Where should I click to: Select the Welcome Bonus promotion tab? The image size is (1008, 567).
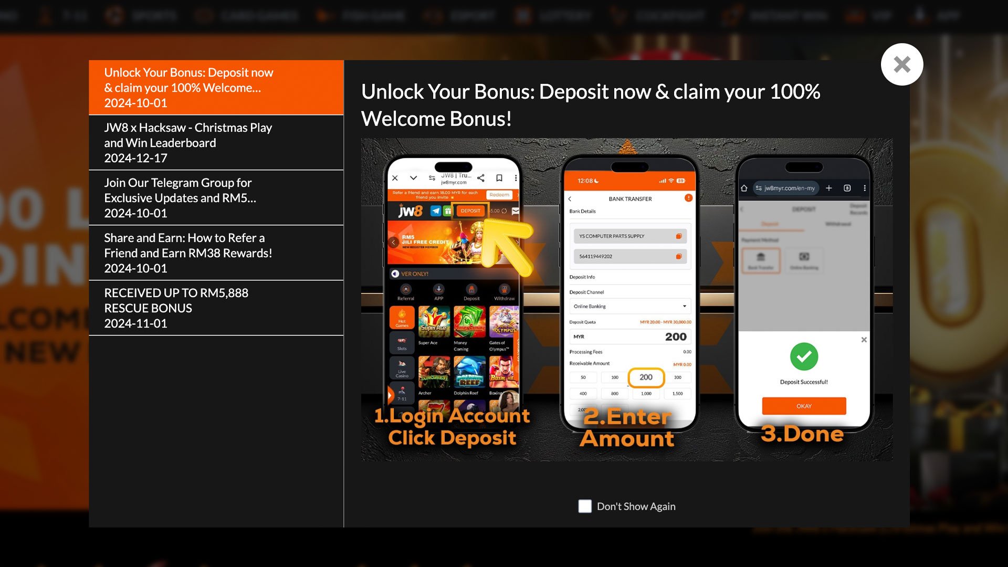(216, 87)
